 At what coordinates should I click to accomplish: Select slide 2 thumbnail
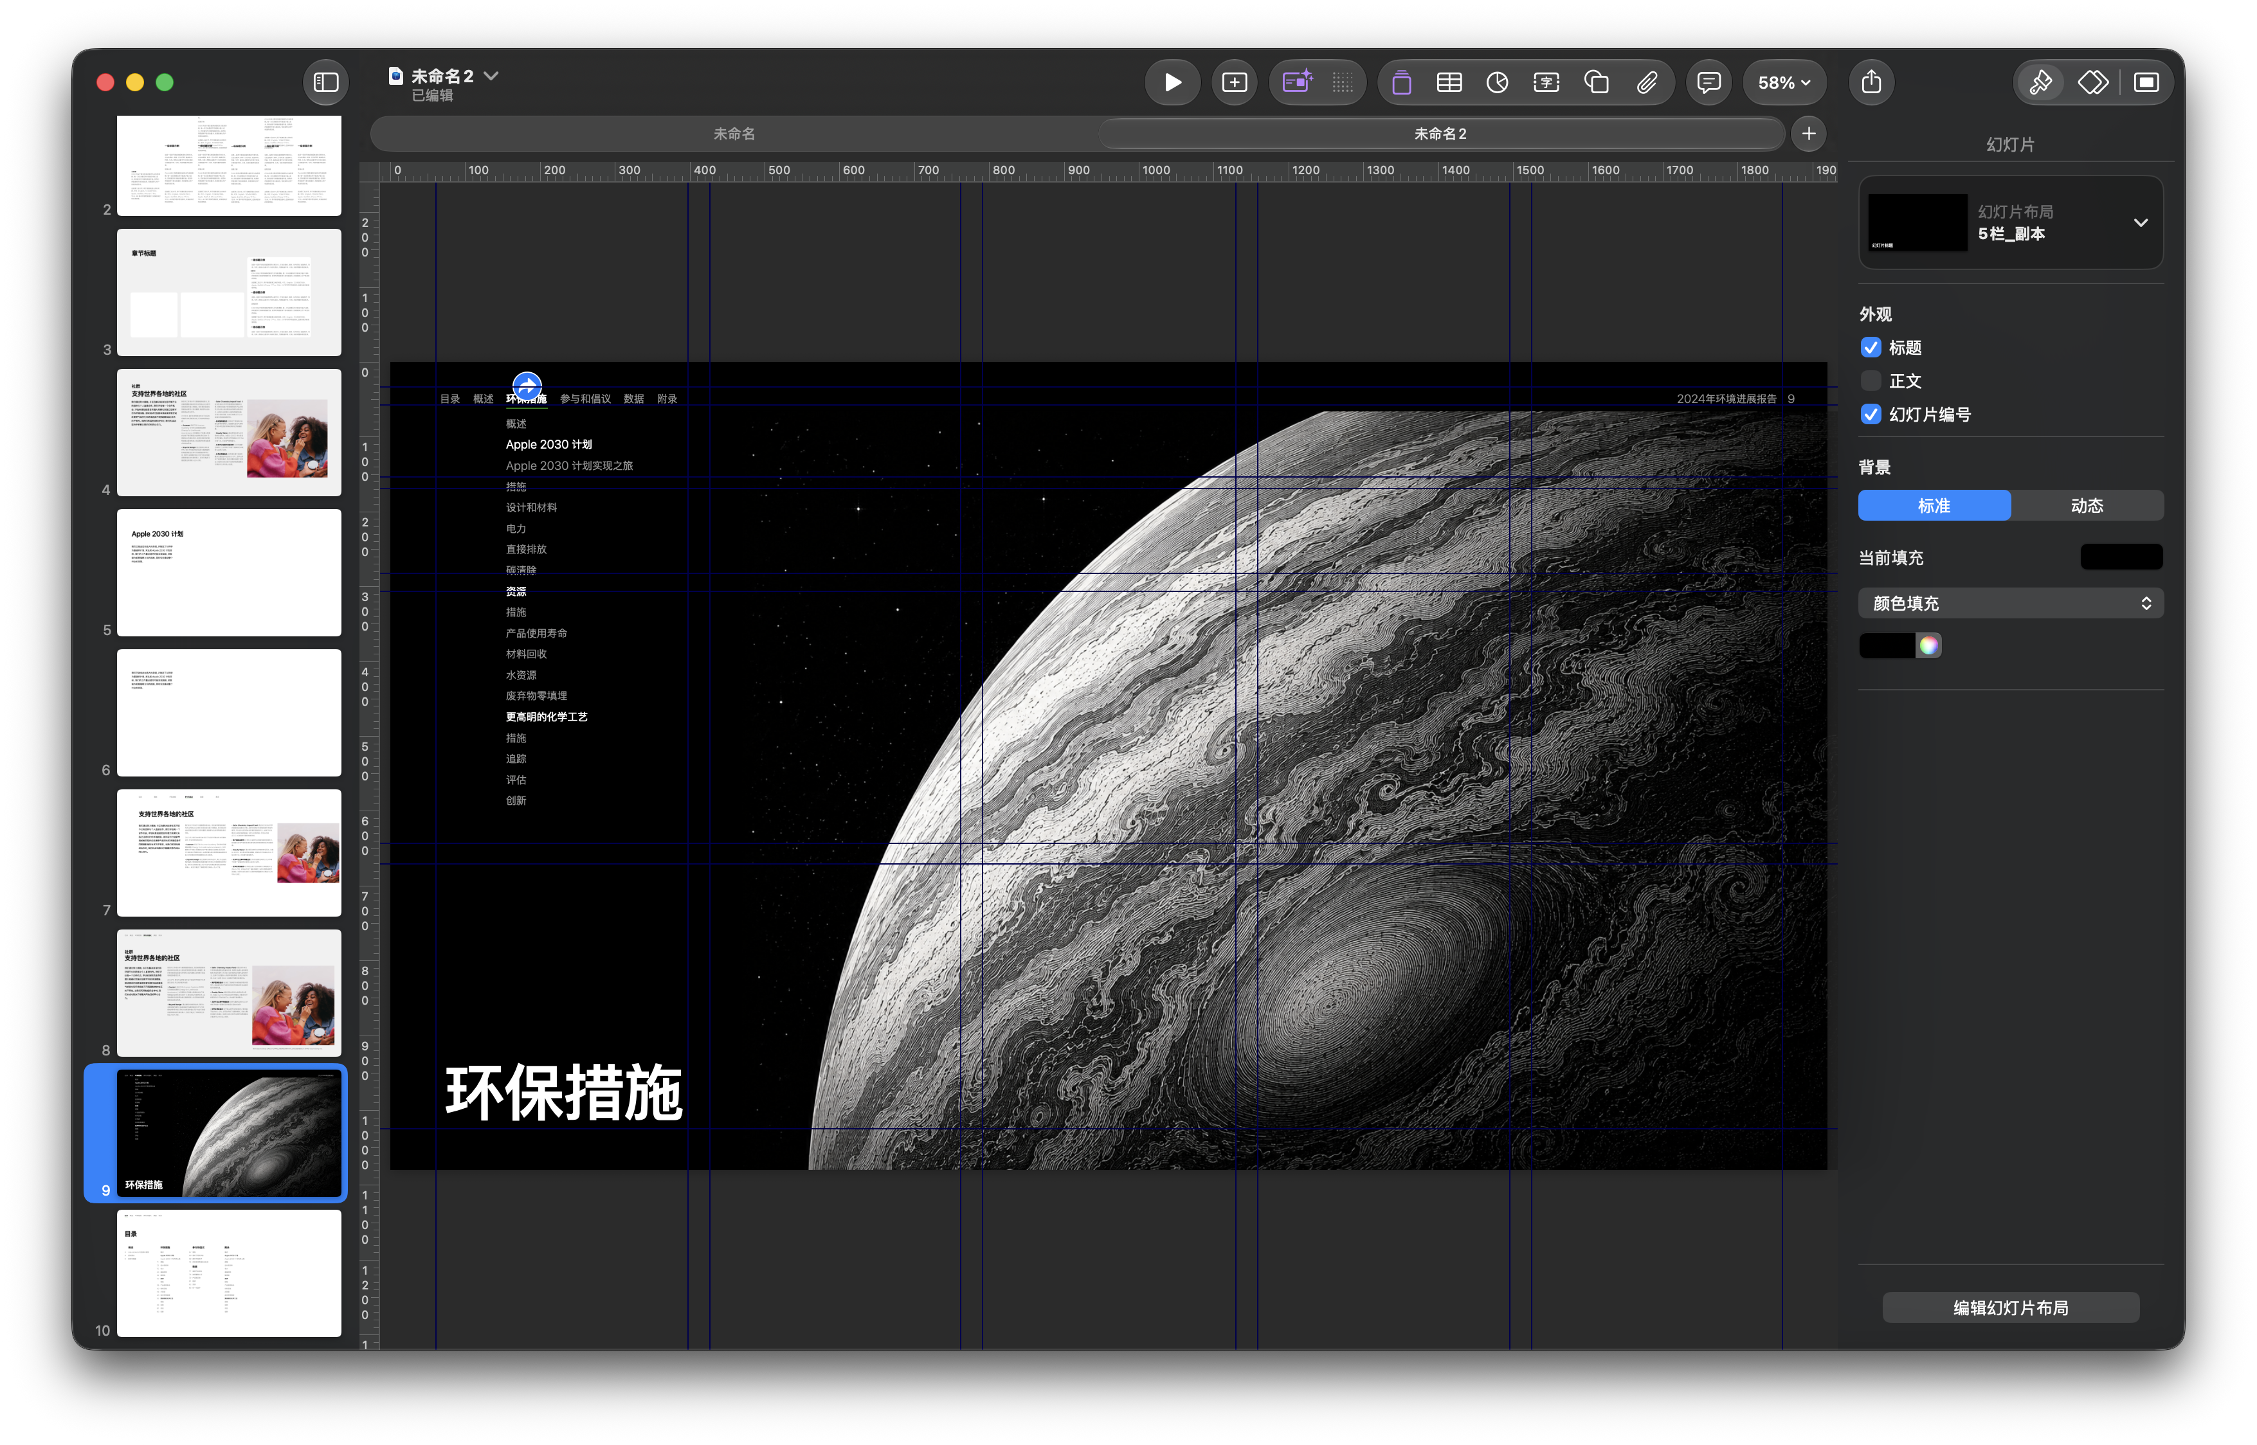click(229, 165)
